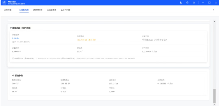
Task: Open the 故障报告 tab
Action: (x=38, y=10)
